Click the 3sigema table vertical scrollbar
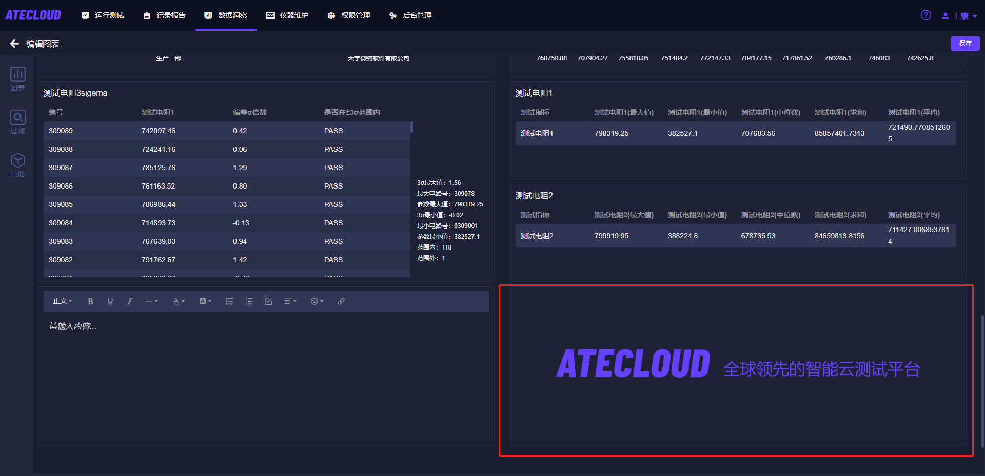 [x=412, y=127]
